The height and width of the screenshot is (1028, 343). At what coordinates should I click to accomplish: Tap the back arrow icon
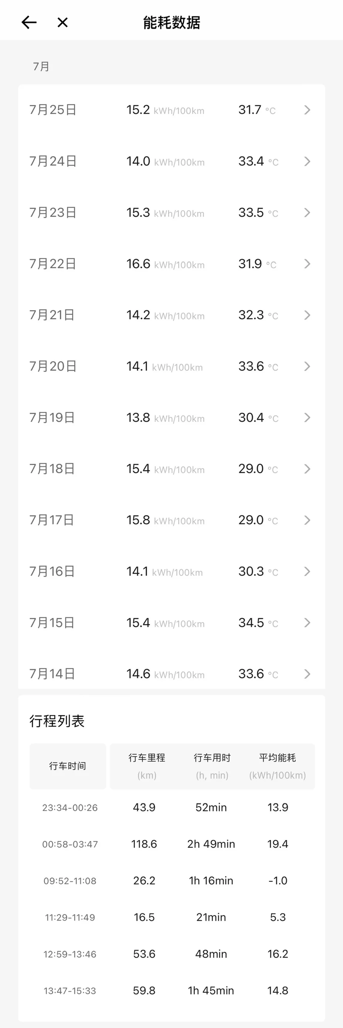29,22
